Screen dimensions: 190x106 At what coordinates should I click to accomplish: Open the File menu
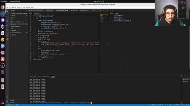coord(7,8)
